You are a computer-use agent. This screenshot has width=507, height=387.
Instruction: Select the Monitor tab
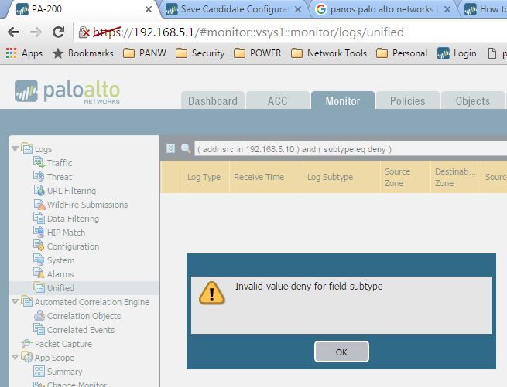(343, 100)
